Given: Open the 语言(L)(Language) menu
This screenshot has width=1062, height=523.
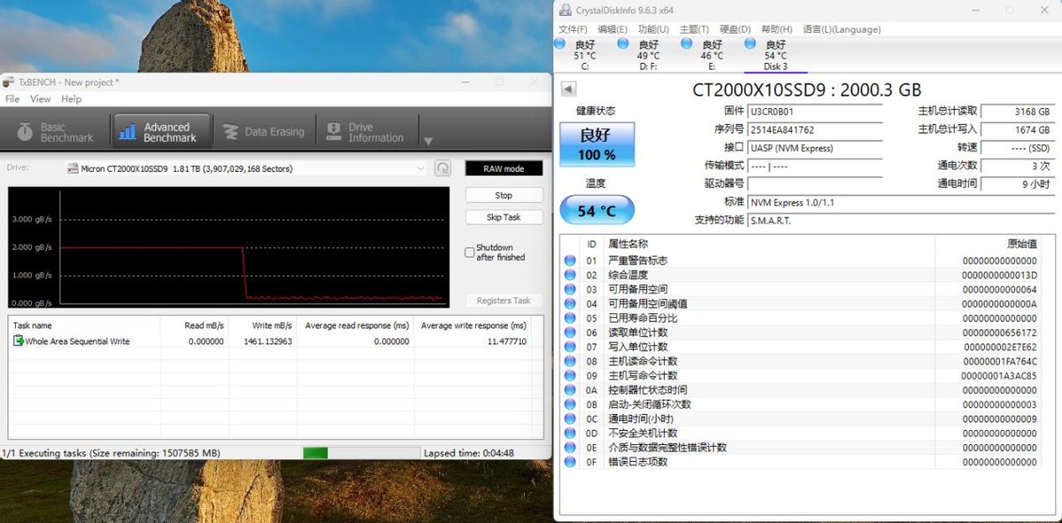Looking at the screenshot, I should (842, 29).
